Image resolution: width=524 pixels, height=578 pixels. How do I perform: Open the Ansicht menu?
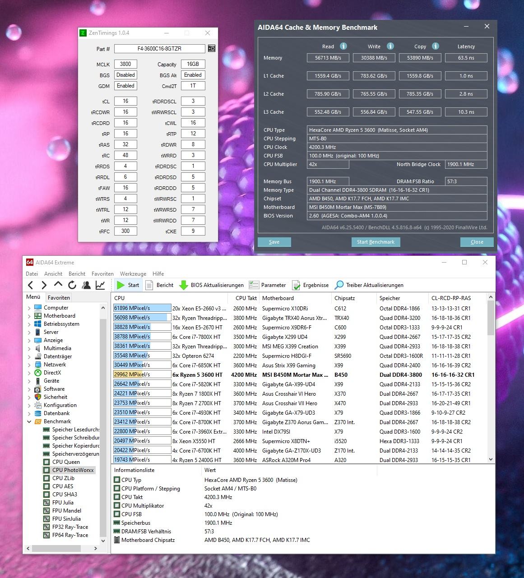(x=53, y=273)
